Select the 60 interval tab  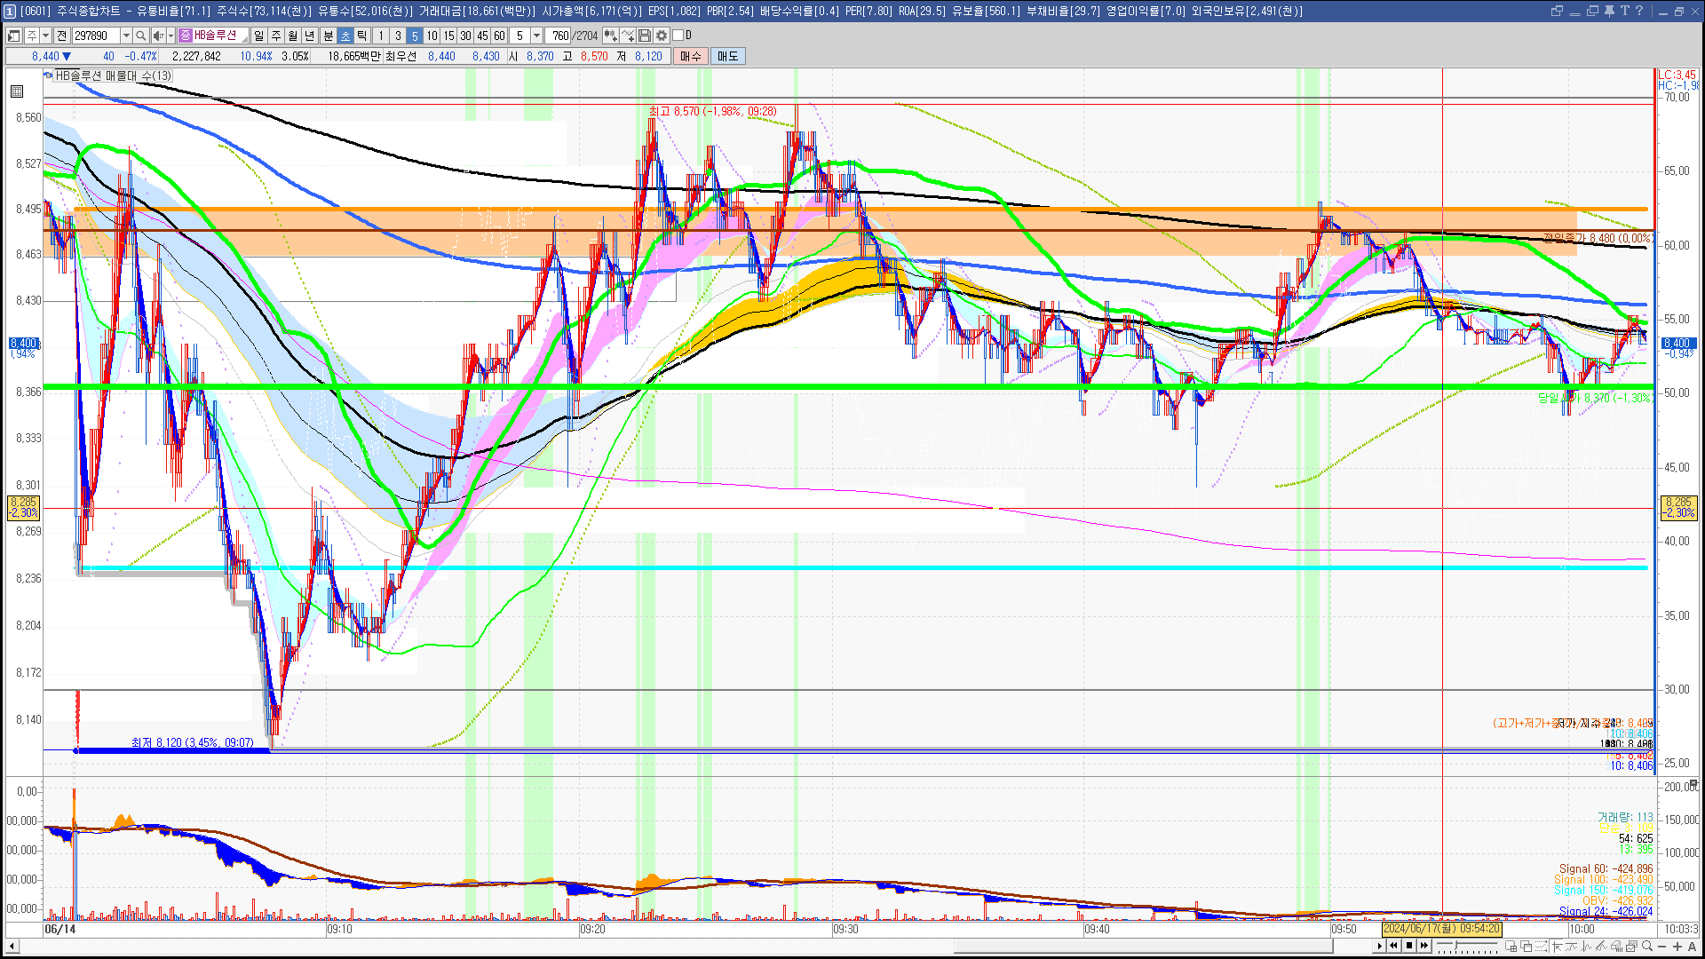(499, 36)
